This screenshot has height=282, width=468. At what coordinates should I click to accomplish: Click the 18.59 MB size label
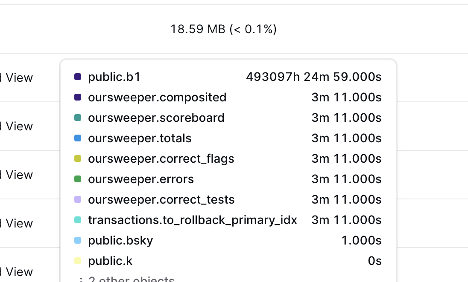[223, 29]
